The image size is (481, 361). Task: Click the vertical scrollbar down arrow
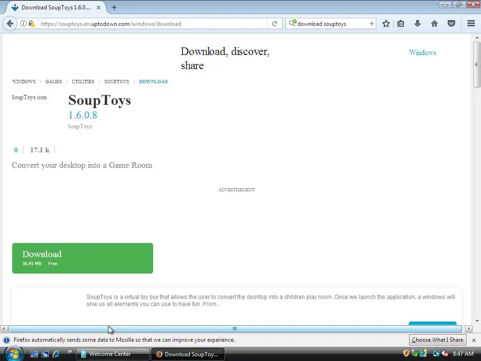[477, 321]
